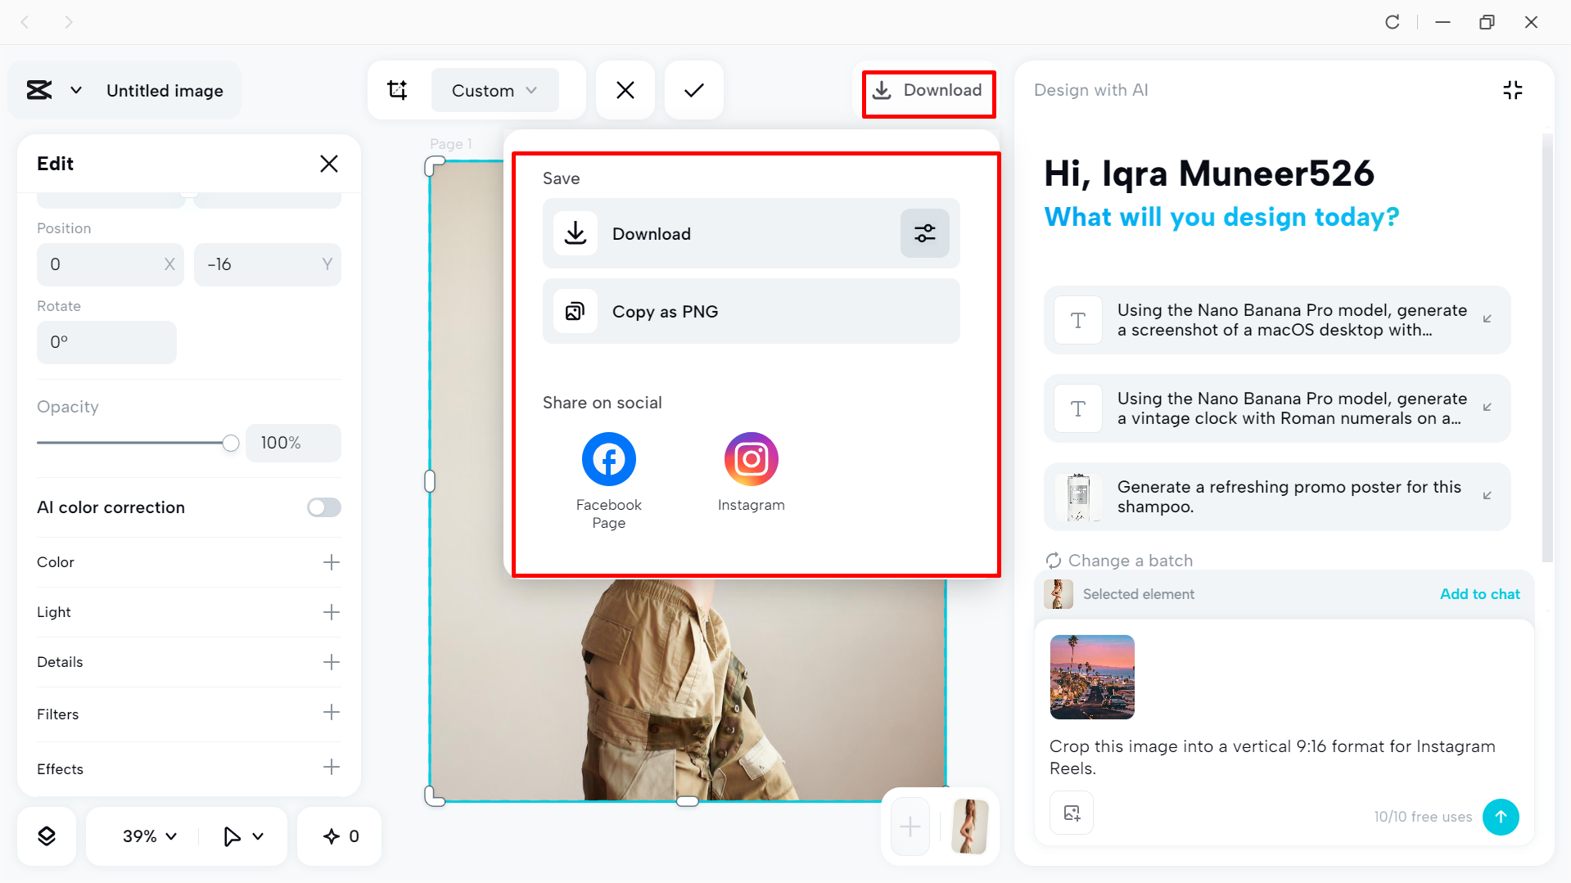Open the Custom aspect ratio dropdown

(494, 90)
